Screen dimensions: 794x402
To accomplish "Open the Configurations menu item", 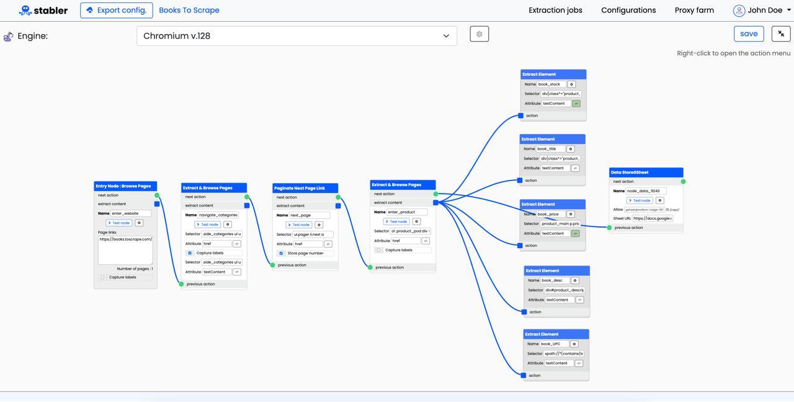I will point(628,11).
